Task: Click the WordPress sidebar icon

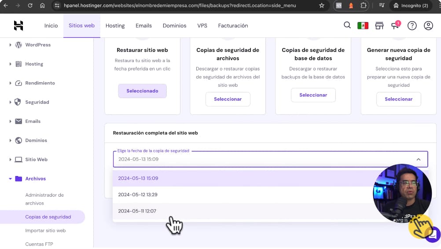Action: pyautogui.click(x=18, y=45)
